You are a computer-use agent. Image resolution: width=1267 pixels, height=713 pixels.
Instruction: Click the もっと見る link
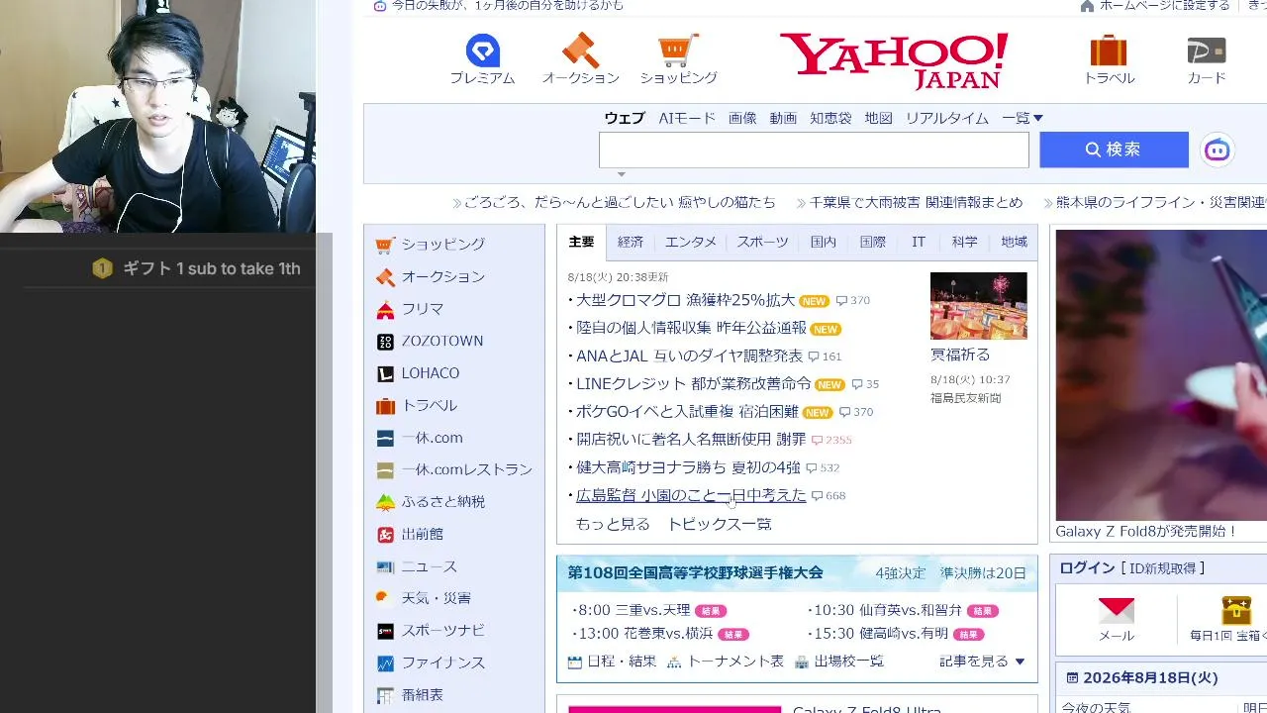coord(613,524)
